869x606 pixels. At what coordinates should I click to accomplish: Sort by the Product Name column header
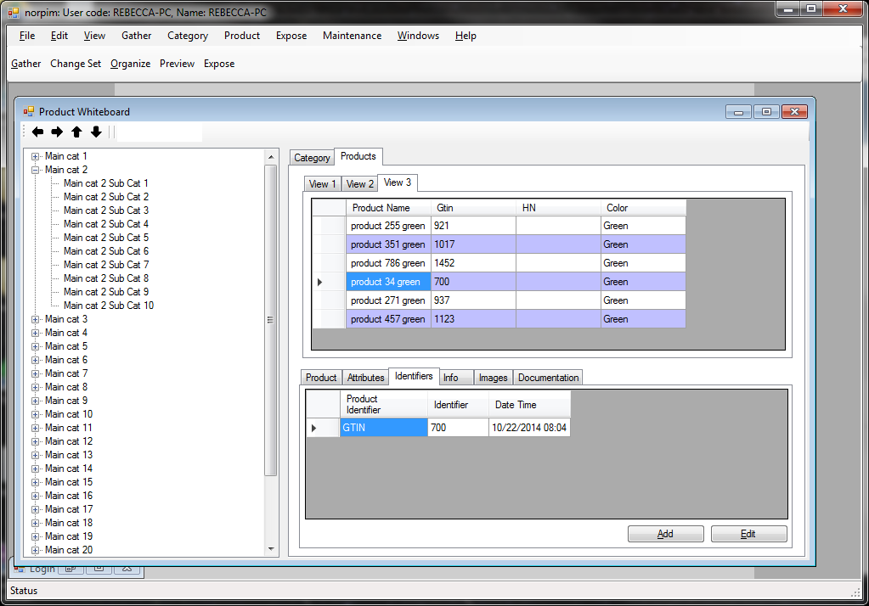tap(388, 208)
